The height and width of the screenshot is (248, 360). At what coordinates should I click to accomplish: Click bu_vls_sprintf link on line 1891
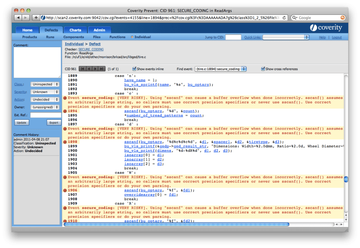(141, 85)
